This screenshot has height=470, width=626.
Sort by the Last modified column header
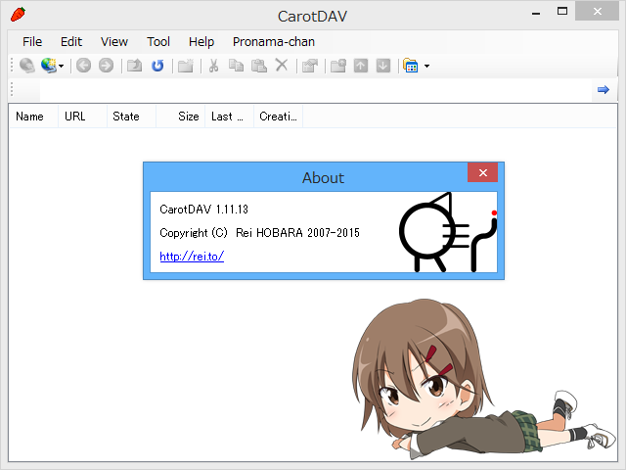tap(229, 117)
